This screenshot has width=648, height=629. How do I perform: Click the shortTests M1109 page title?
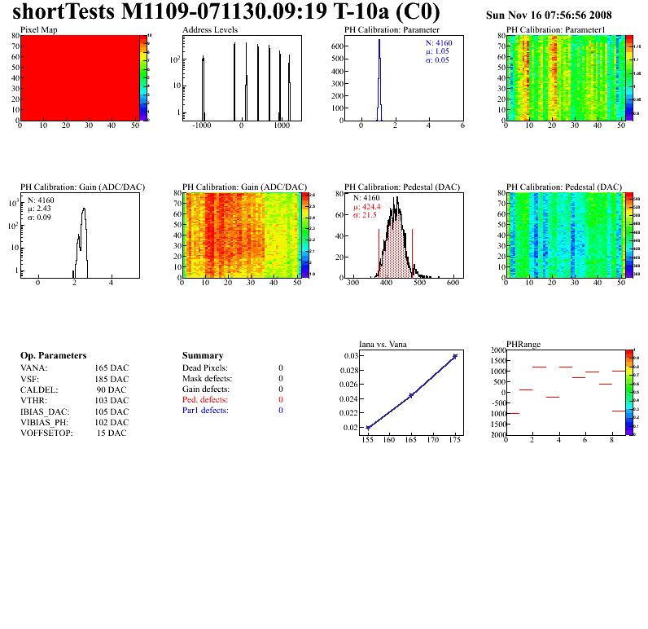click(226, 11)
